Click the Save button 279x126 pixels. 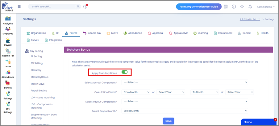point(168,121)
